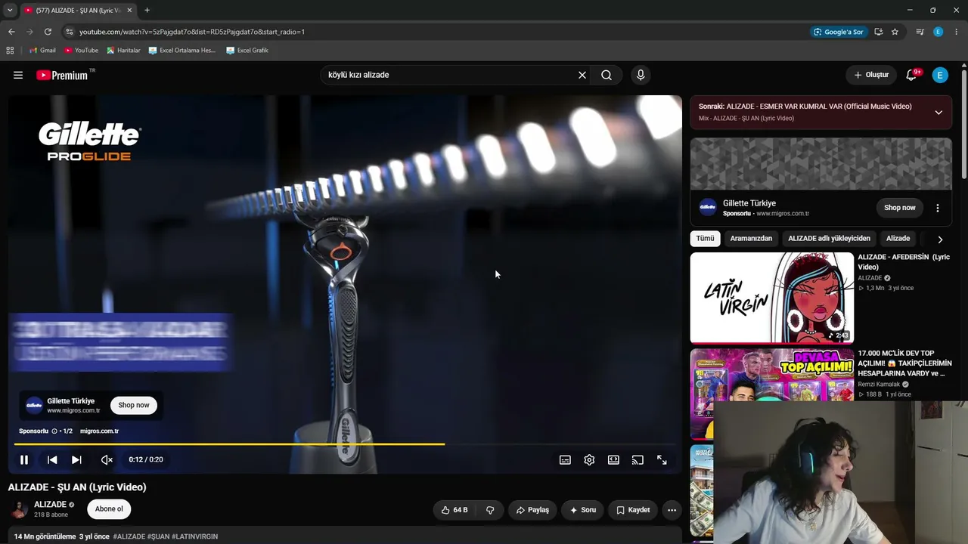Open Chrome profile avatar

tap(939, 32)
